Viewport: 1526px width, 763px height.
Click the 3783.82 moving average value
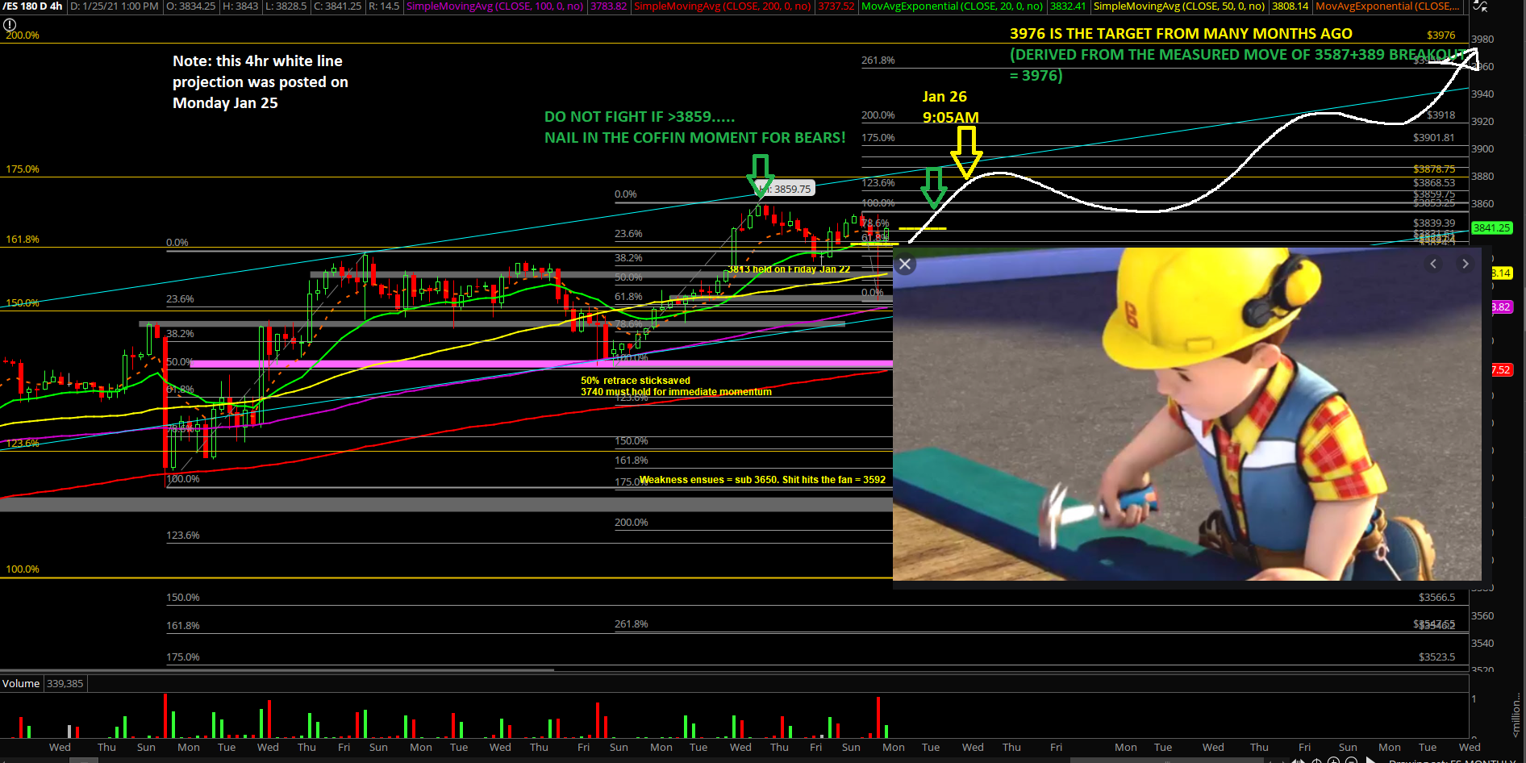608,6
